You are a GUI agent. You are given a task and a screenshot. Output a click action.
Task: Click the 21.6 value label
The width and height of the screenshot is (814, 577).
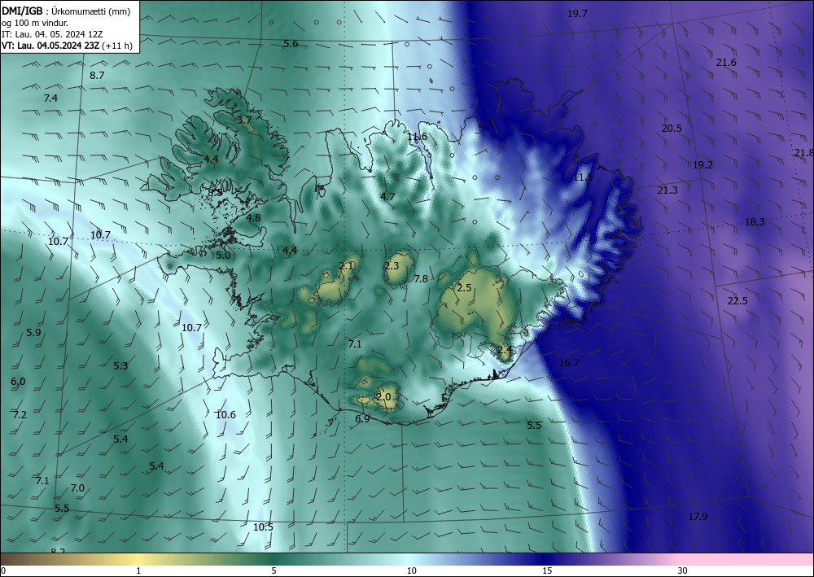coord(726,63)
